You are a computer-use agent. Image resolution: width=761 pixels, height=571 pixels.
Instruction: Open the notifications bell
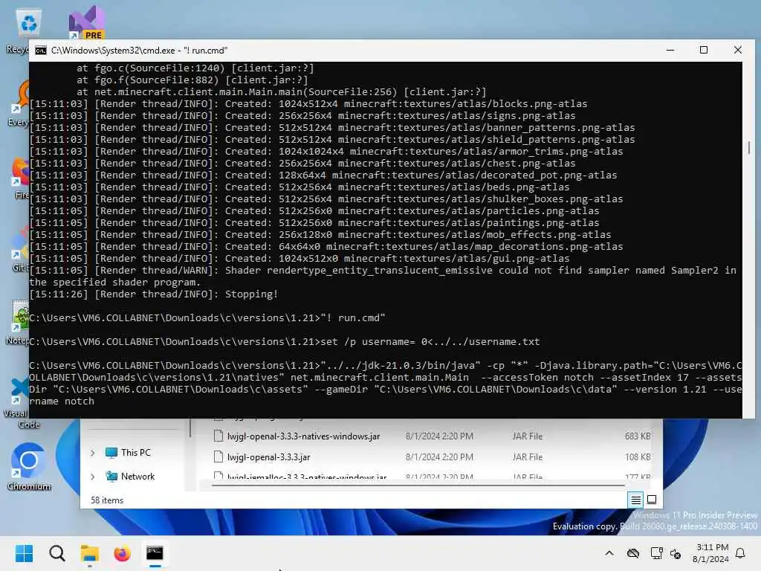[740, 553]
